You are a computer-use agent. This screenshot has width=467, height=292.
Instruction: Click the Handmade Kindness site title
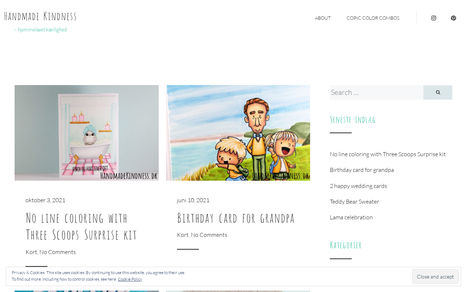[40, 16]
